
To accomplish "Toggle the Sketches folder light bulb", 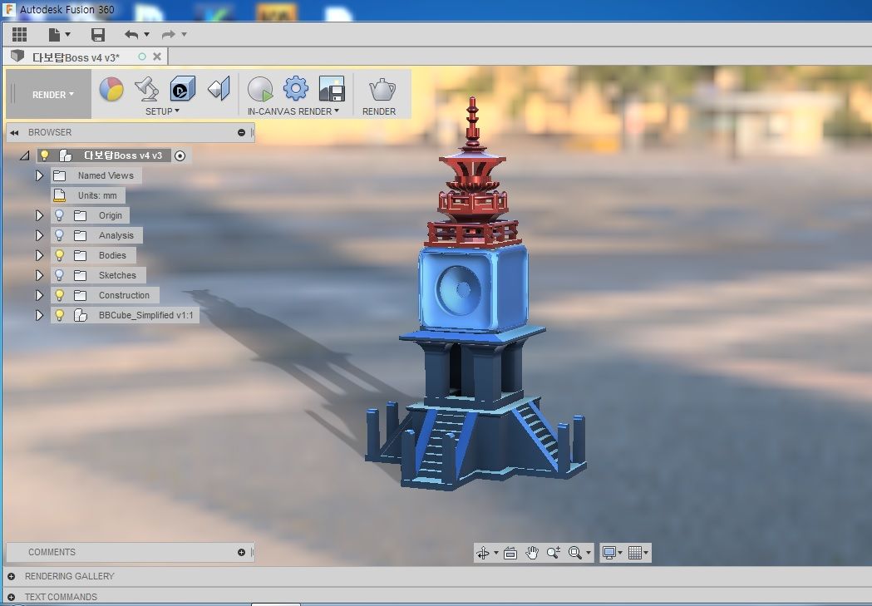I will click(60, 275).
